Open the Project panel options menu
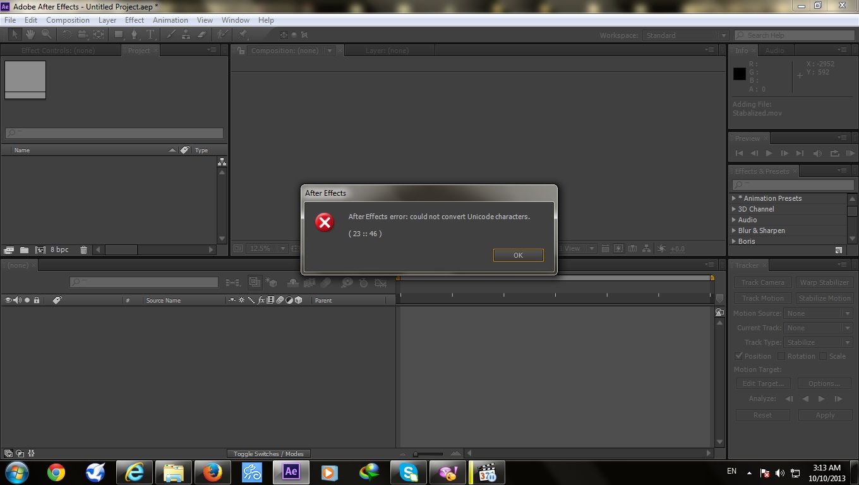 212,49
